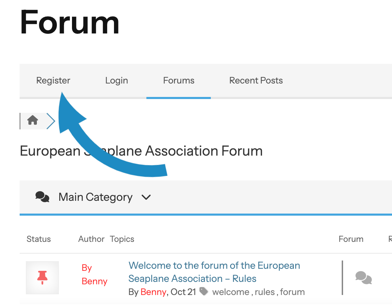The width and height of the screenshot is (392, 305).
Task: Switch to the Forums tab
Action: pyautogui.click(x=178, y=80)
